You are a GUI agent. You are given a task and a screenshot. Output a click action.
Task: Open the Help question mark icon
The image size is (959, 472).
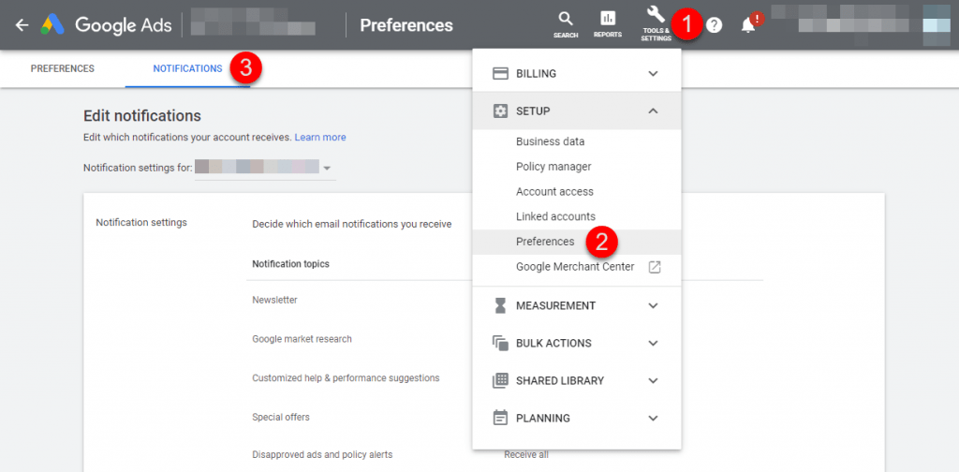coord(714,25)
